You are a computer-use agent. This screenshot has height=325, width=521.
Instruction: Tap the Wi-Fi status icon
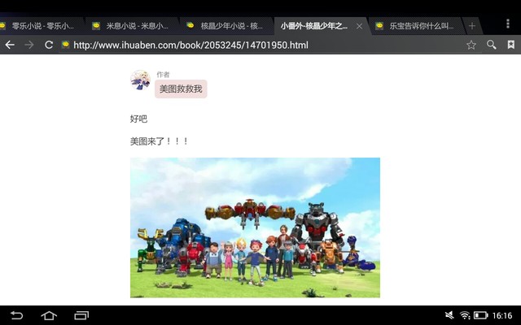coord(465,315)
